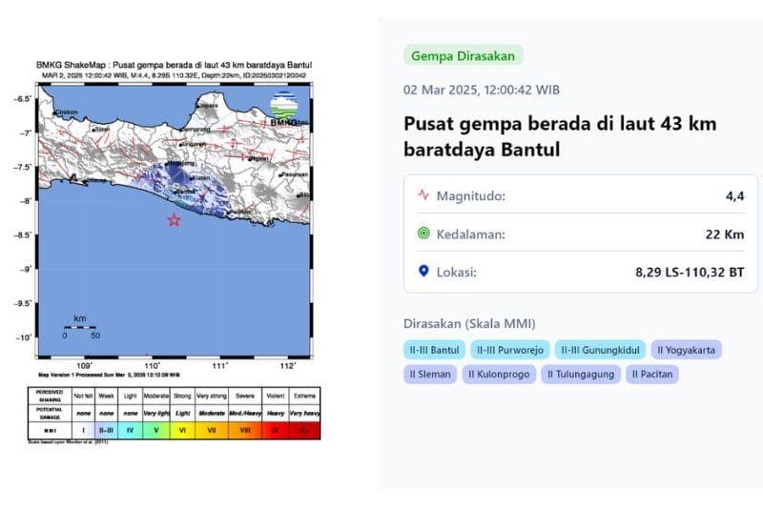Image resolution: width=763 pixels, height=509 pixels.
Task: Select the II-III Gunungkidul tag
Action: pos(600,350)
